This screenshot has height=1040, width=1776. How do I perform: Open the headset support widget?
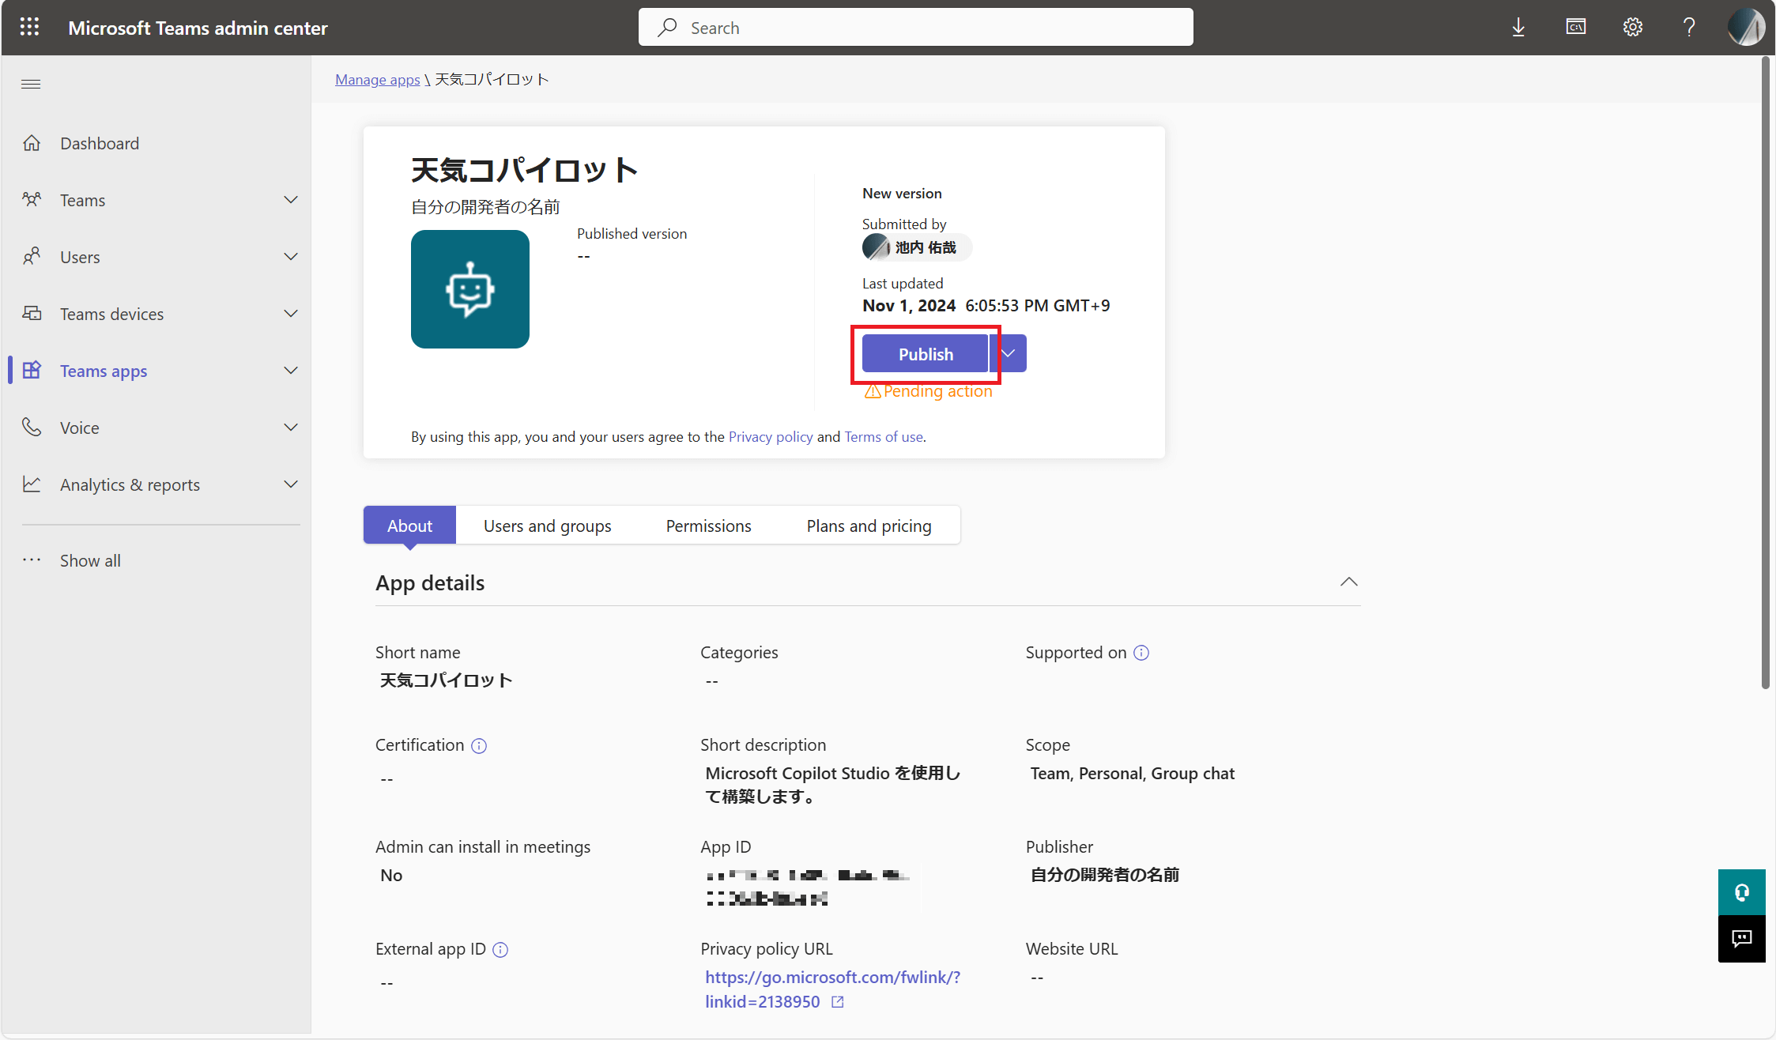click(1741, 892)
